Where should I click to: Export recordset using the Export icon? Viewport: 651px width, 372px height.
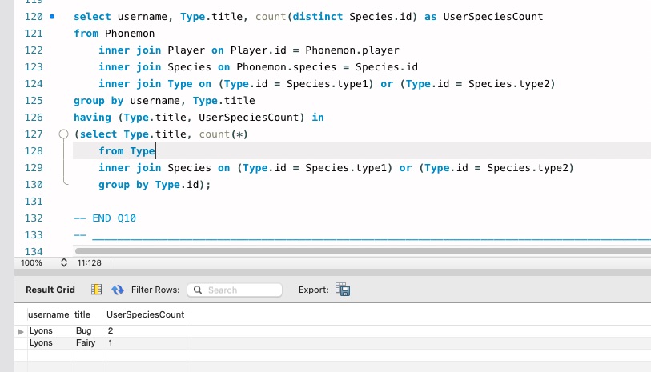click(x=343, y=290)
